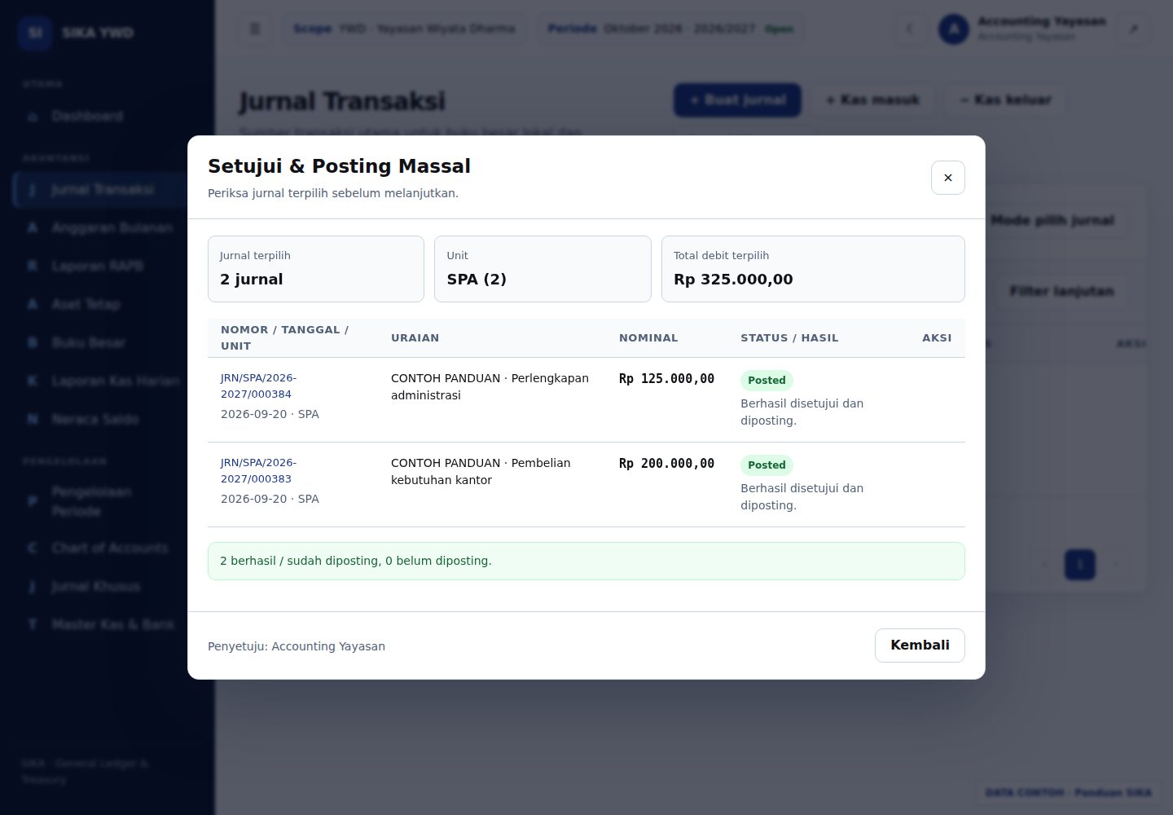Click the NOMINAL column header
The image size is (1173, 815).
point(648,338)
